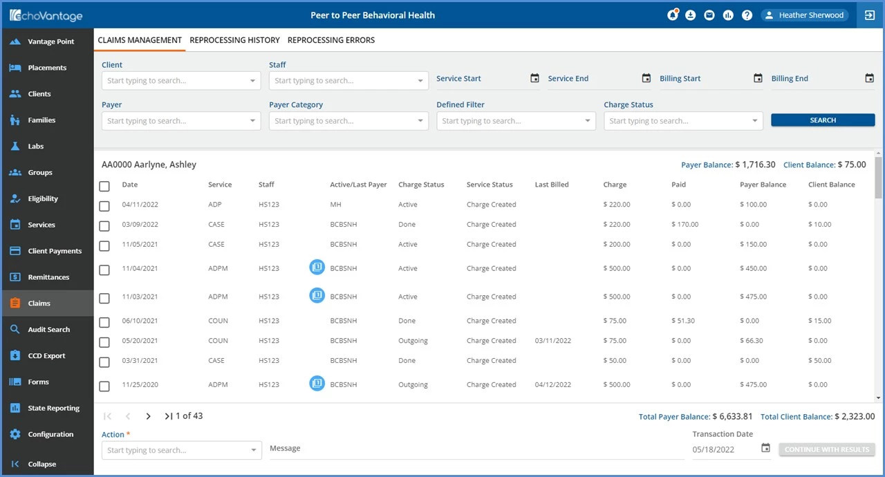Image resolution: width=885 pixels, height=477 pixels.
Task: Tick the checkbox for the 04/11/2022 charge
Action: point(104,206)
